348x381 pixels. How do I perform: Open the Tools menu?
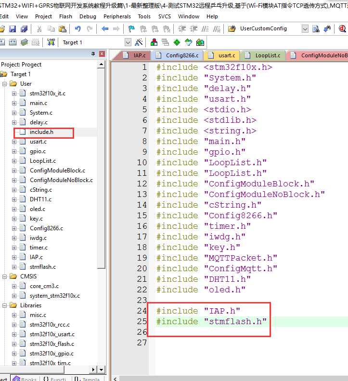[144, 16]
